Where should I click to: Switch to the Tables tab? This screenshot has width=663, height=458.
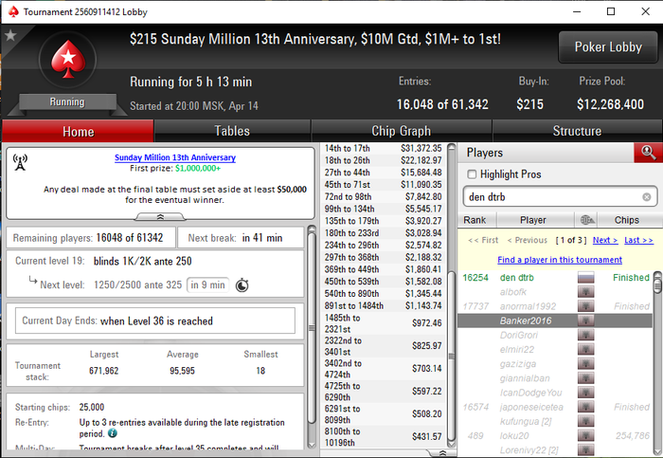point(232,131)
